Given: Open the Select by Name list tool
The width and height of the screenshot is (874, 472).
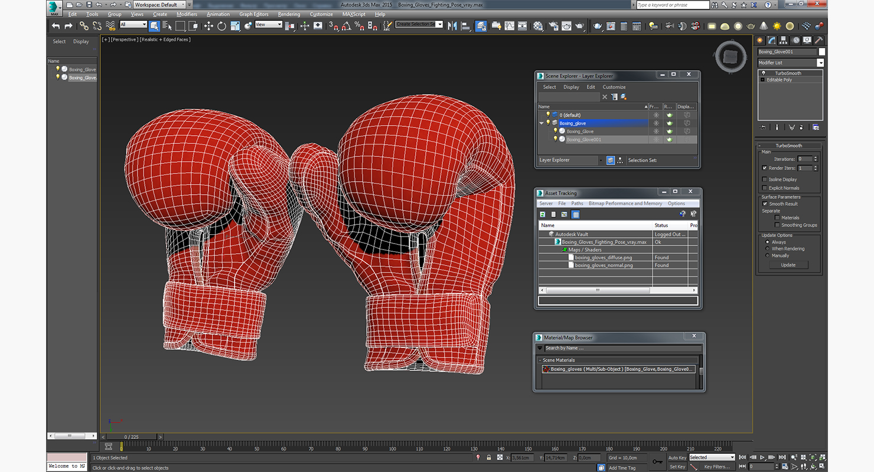Looking at the screenshot, I should (167, 26).
